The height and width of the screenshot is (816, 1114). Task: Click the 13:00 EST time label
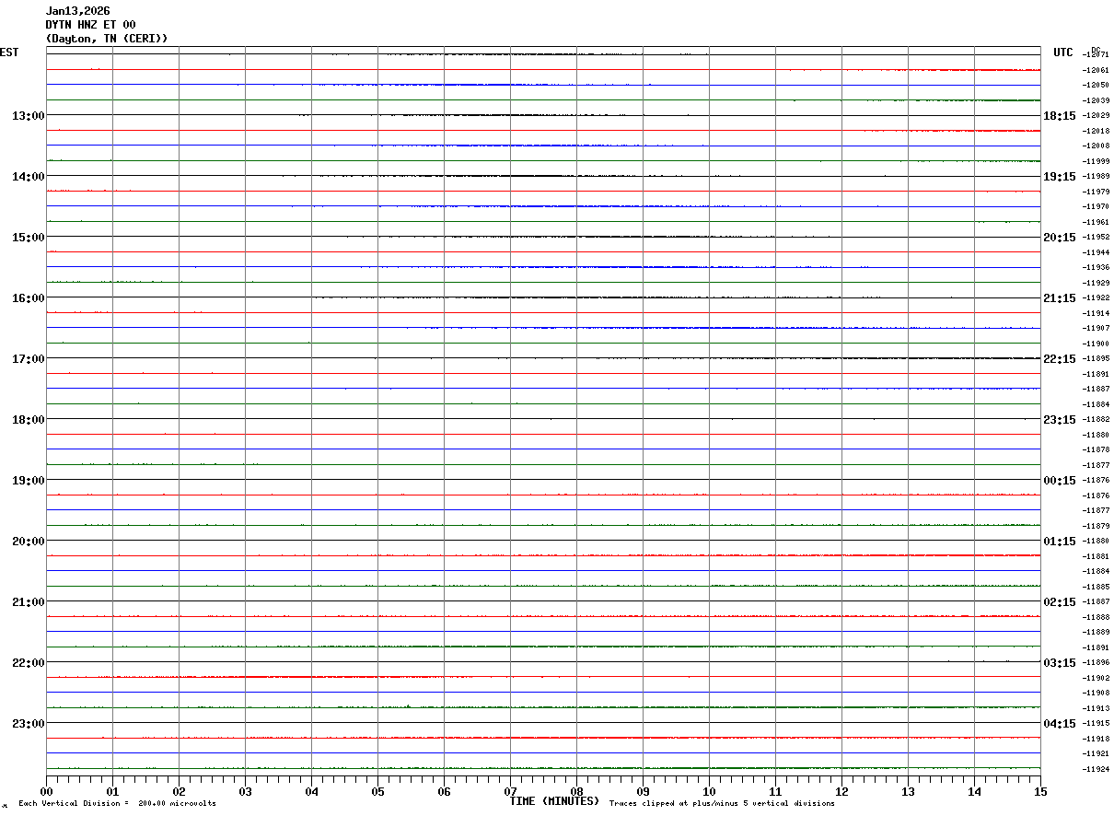coord(28,116)
